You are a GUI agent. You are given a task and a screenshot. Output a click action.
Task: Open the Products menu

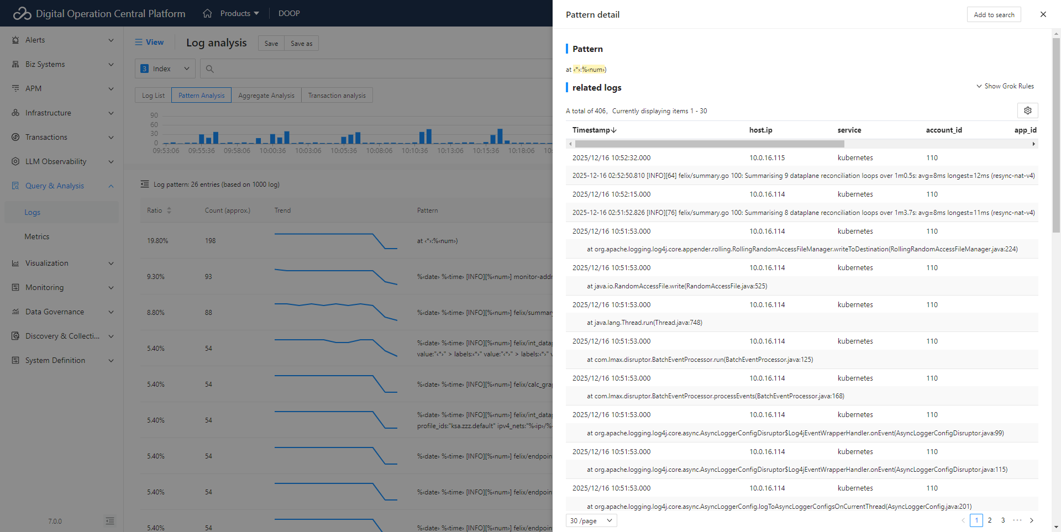coord(236,13)
